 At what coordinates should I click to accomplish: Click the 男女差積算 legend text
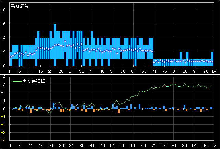[x=34, y=81]
